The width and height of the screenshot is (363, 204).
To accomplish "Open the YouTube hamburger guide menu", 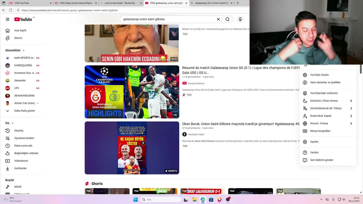I will [x=7, y=19].
